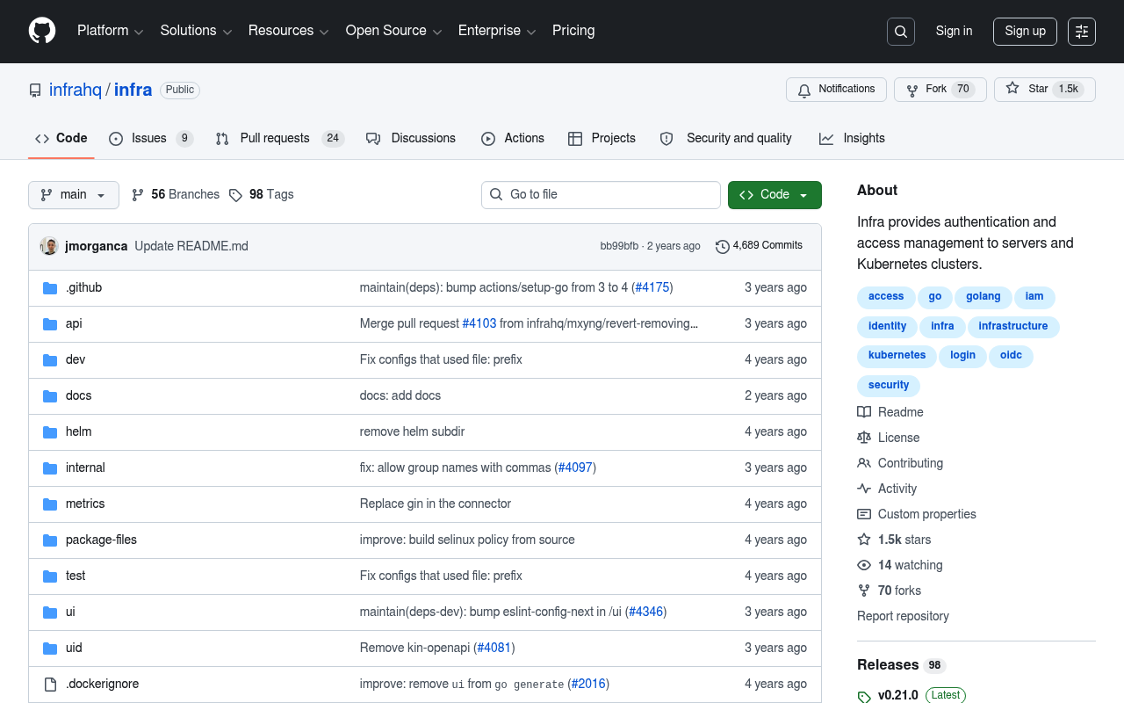
Task: Switch to the Discussions tab
Action: point(411,139)
